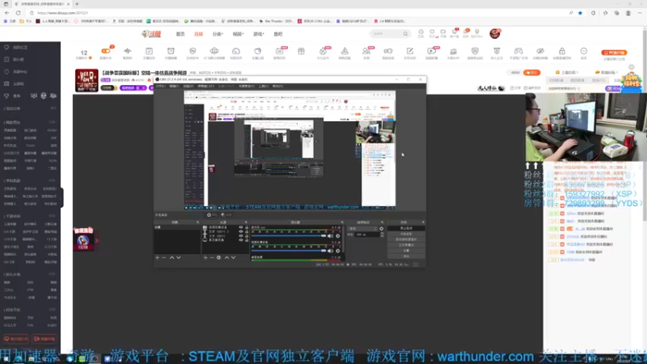Click the Douyu search magnifier icon
The height and width of the screenshot is (364, 647).
405,34
